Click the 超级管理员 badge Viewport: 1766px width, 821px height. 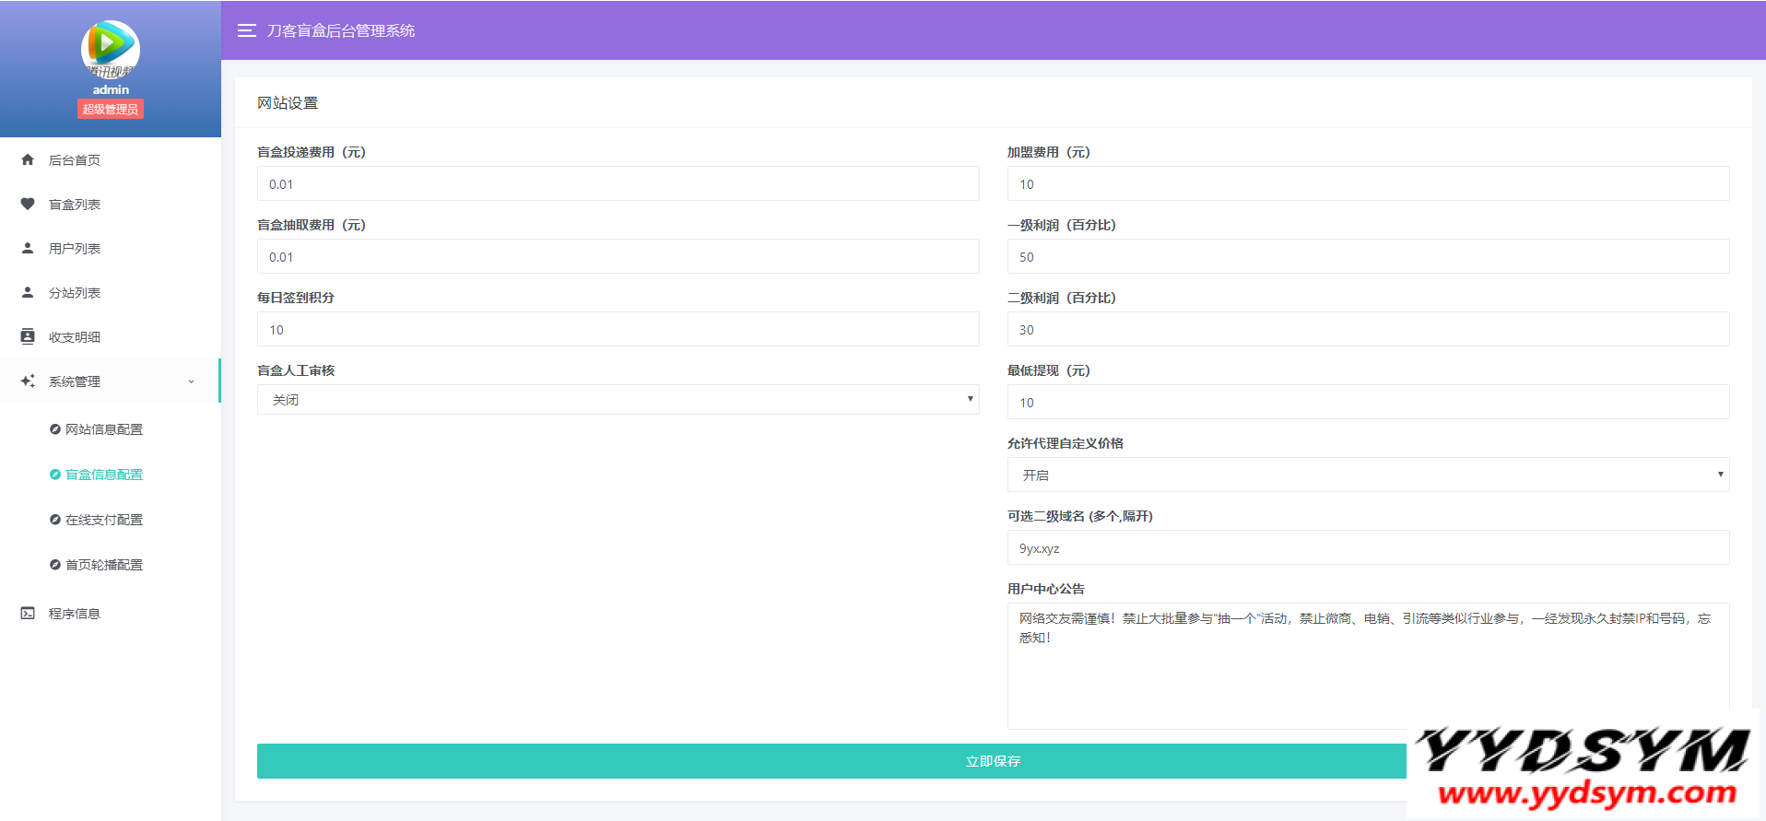[x=110, y=110]
